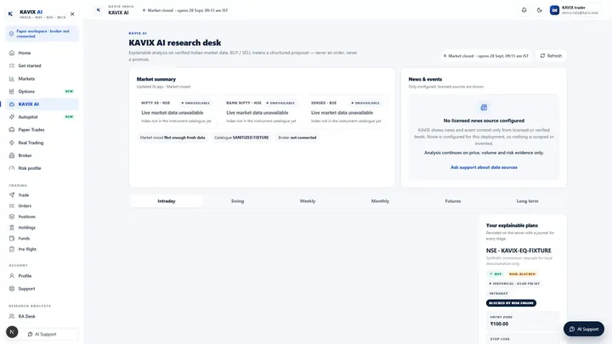
Task: Click the Autopilot icon
Action: coord(12,117)
